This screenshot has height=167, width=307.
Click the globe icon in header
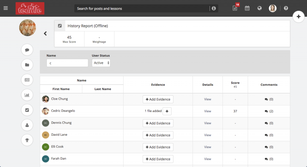[260, 8]
